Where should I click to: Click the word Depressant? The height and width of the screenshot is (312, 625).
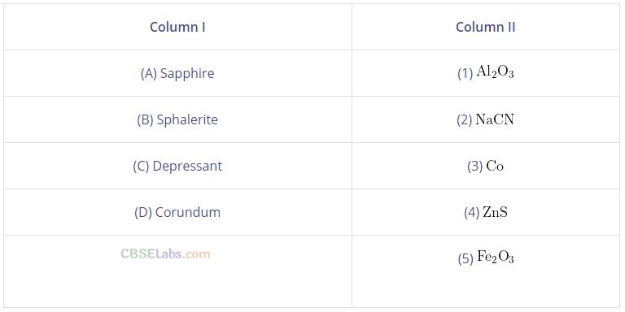(x=187, y=166)
